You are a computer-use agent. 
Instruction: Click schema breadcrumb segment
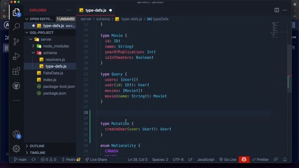103,19
